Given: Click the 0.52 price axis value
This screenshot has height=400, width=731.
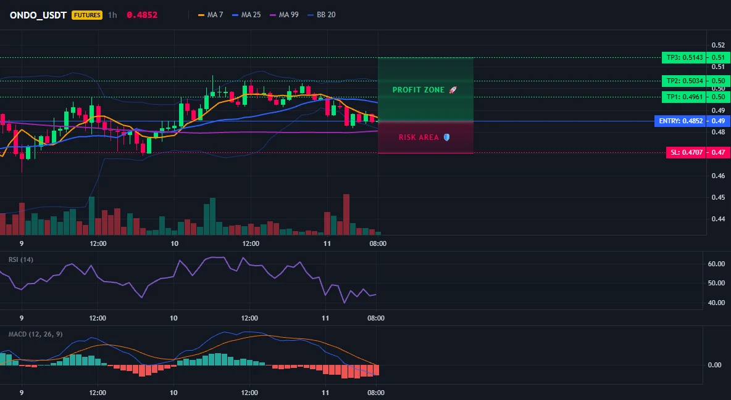Looking at the screenshot, I should 718,45.
